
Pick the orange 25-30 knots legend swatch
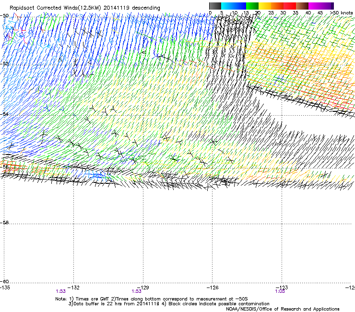[277, 6]
